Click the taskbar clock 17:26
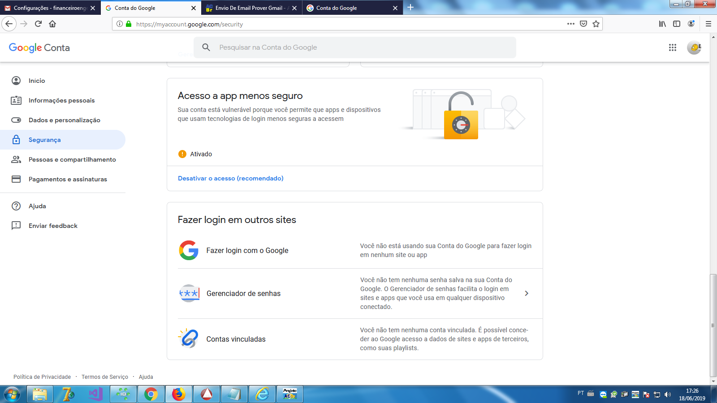The image size is (717, 403). [x=692, y=391]
